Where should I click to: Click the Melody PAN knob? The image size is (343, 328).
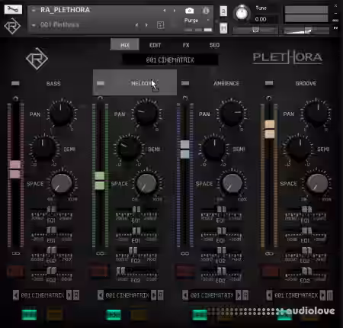click(x=146, y=113)
